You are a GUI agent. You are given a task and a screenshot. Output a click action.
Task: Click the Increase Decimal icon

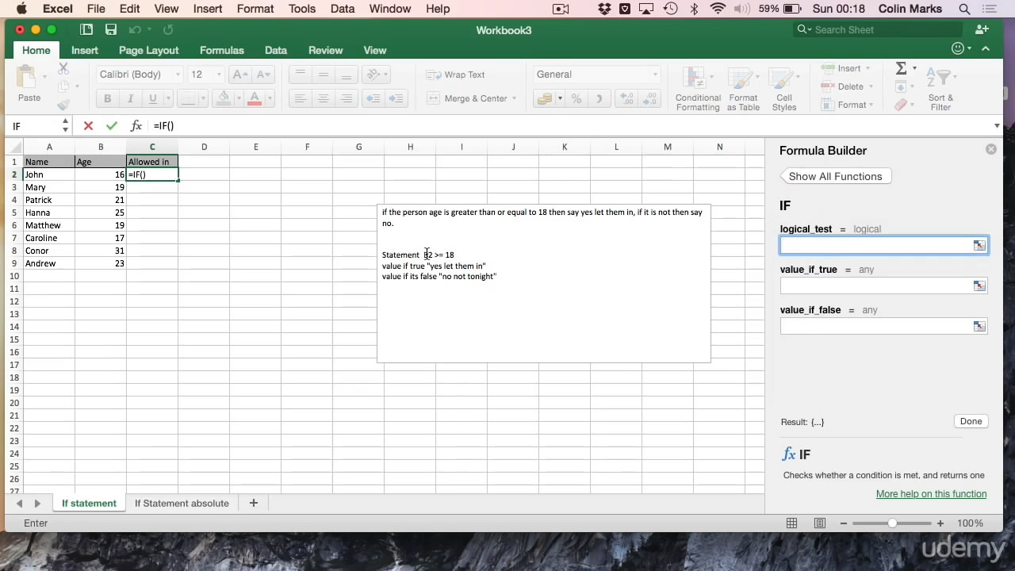[x=626, y=98]
